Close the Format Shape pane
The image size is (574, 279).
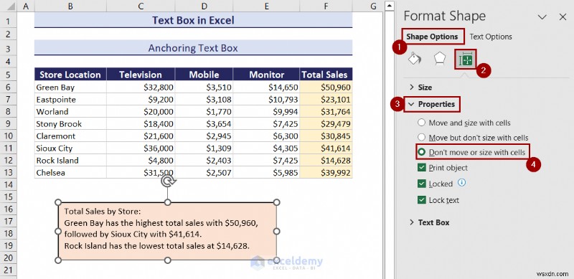click(x=563, y=16)
